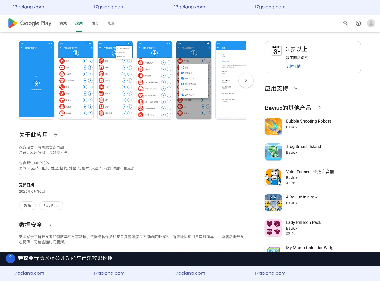Click the Google Play logo
The width and height of the screenshot is (380, 281).
(30, 23)
